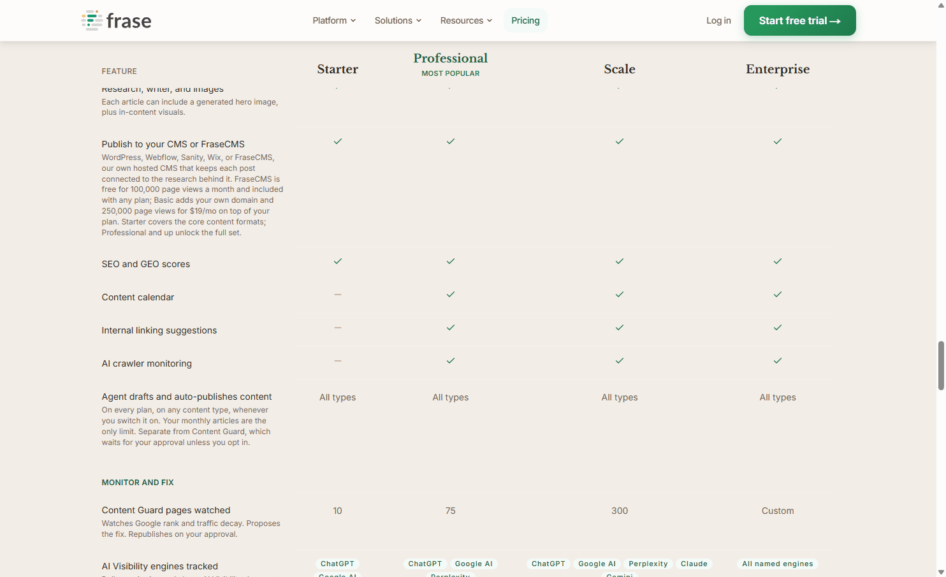Click the MOST POPULAR label
The height and width of the screenshot is (577, 946).
point(451,73)
